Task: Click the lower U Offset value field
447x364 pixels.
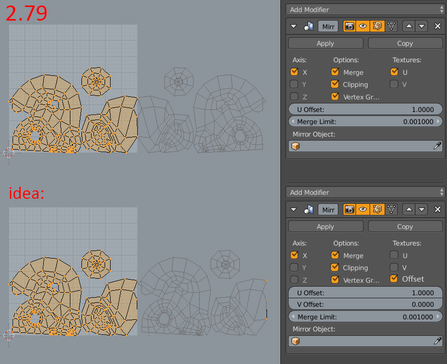Action: tap(366, 293)
